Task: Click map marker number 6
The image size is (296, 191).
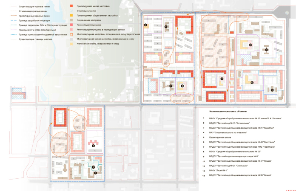Action: [166, 27]
